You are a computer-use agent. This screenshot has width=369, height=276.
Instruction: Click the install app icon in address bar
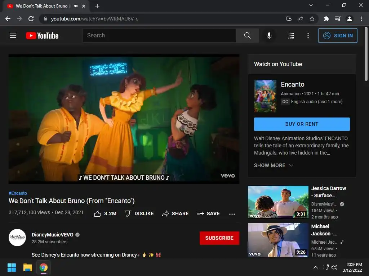(289, 19)
